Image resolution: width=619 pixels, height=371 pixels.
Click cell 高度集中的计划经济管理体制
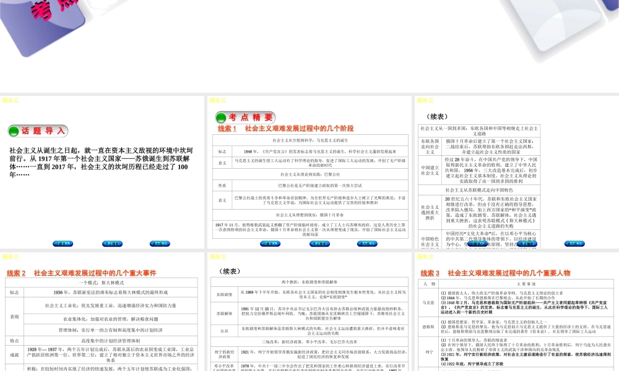[111, 341]
